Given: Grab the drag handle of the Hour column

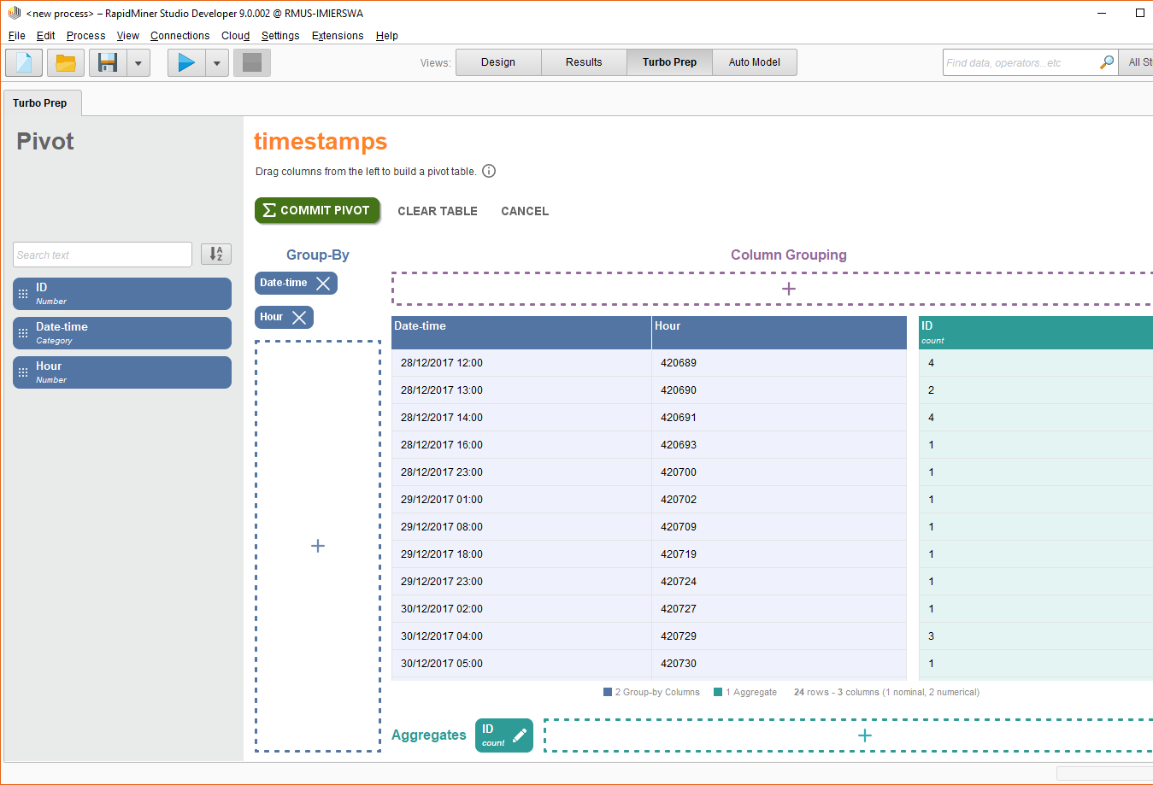Looking at the screenshot, I should coord(23,372).
